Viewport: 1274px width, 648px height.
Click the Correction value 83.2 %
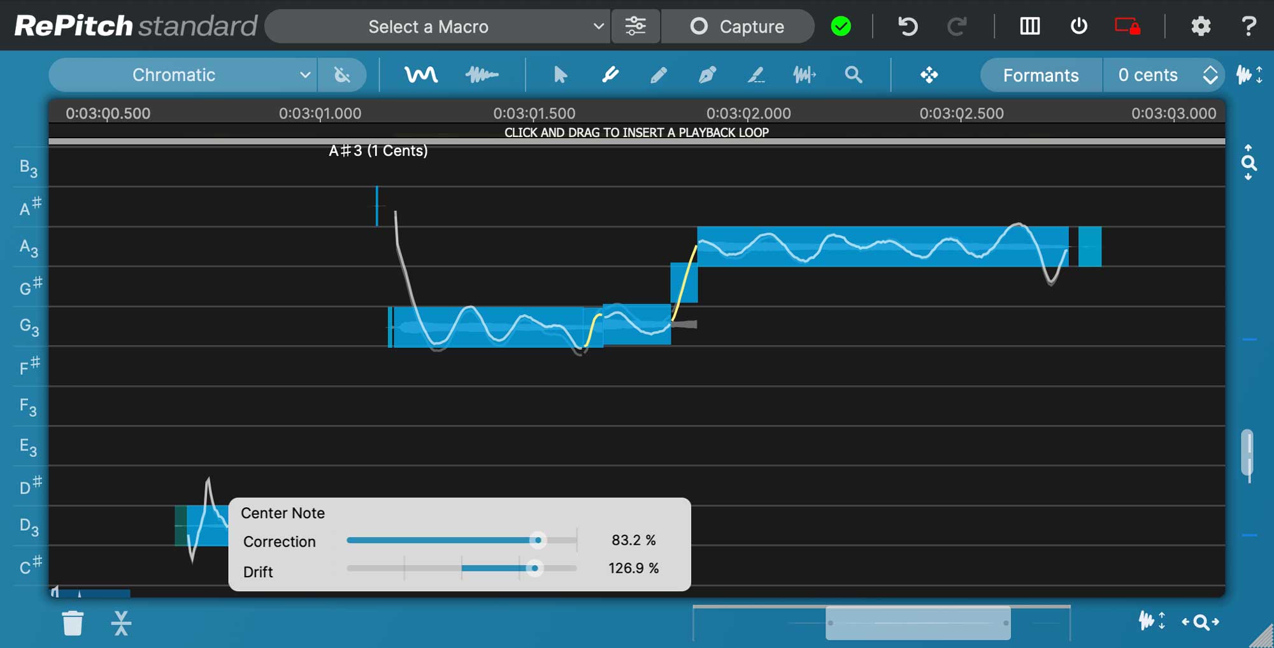pyautogui.click(x=633, y=540)
